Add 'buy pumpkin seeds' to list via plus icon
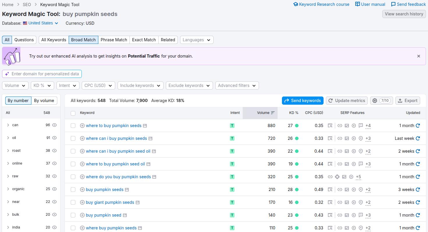 click(x=82, y=189)
